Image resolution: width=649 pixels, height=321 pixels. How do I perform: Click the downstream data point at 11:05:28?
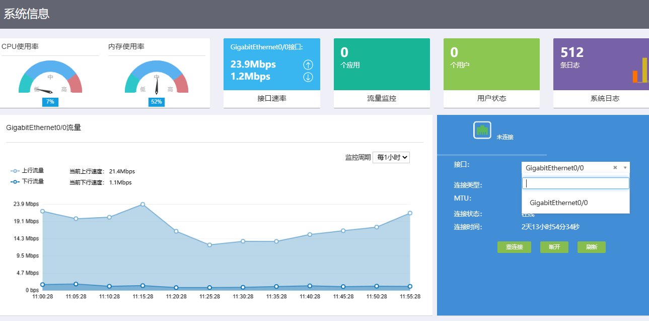tap(76, 284)
